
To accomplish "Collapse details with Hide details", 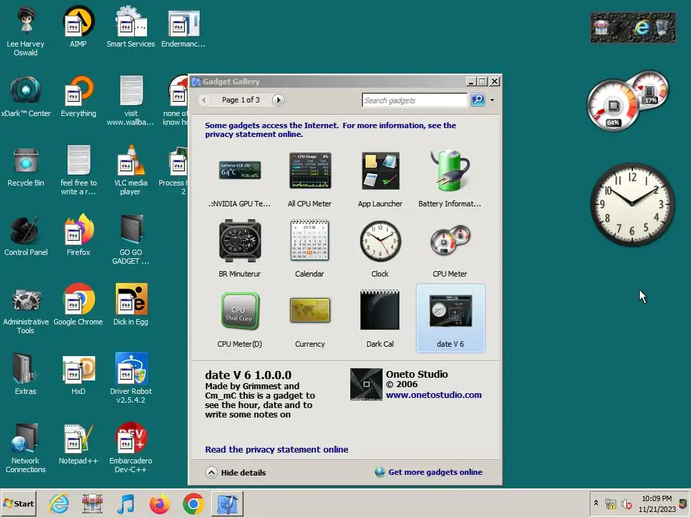I will [236, 473].
